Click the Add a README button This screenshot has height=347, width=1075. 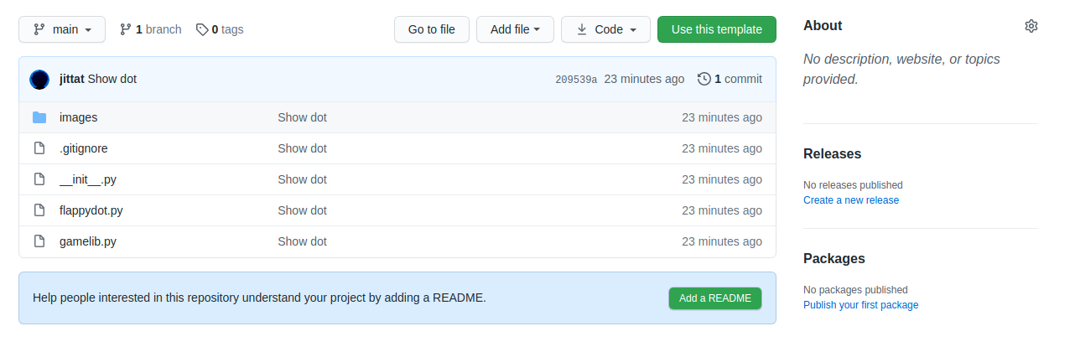[714, 298]
